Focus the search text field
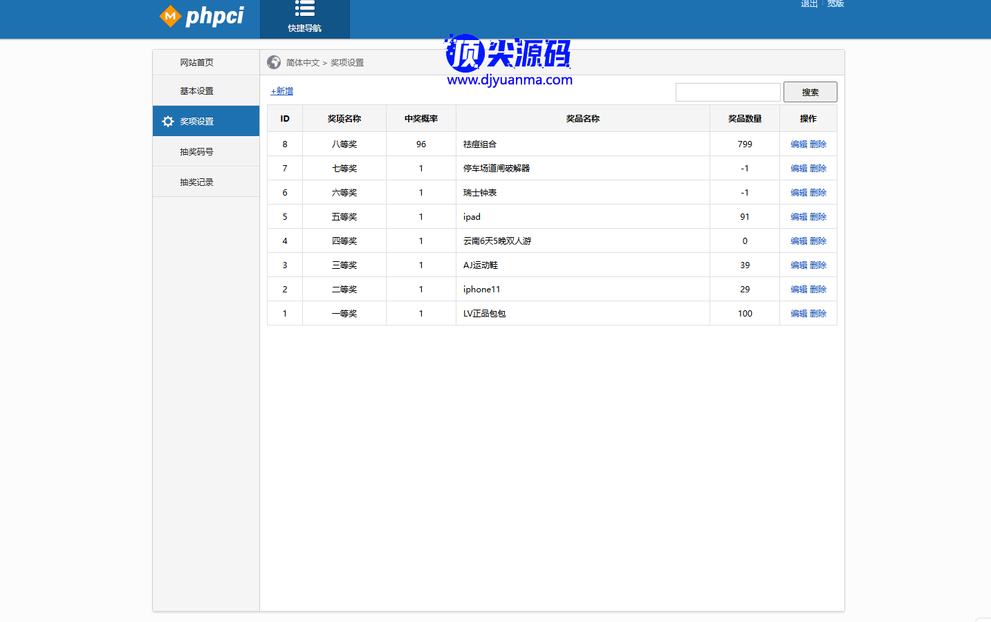991x622 pixels. click(728, 92)
